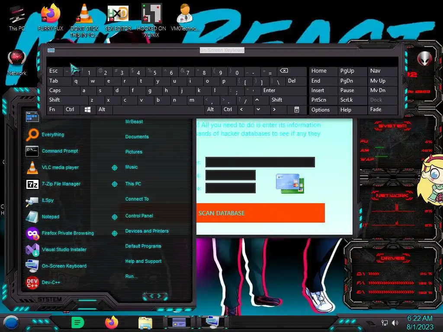Screen dimensions: 443x332
Task: Expand the VLC media player submenu arrow
Action: click(x=114, y=168)
